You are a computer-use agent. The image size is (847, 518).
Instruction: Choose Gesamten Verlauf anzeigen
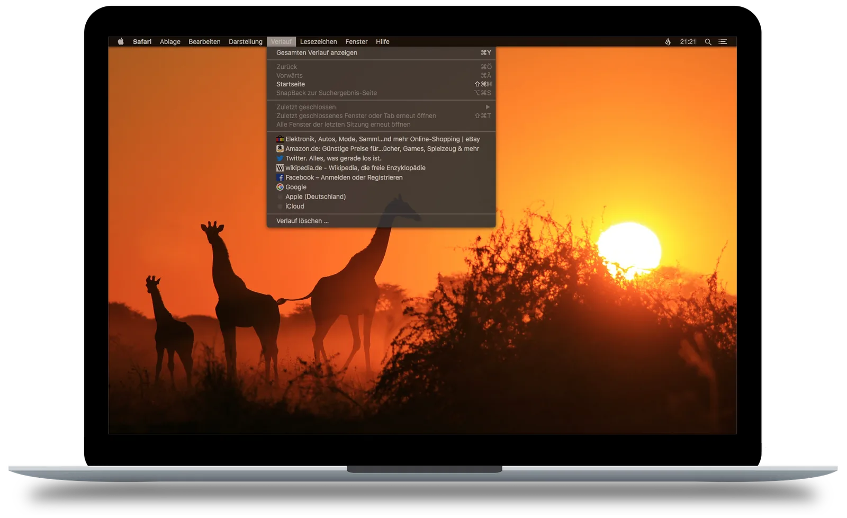coord(381,52)
